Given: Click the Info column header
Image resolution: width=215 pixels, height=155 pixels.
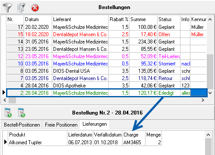Looking at the screenshot, I should pyautogui.click(x=185, y=19).
